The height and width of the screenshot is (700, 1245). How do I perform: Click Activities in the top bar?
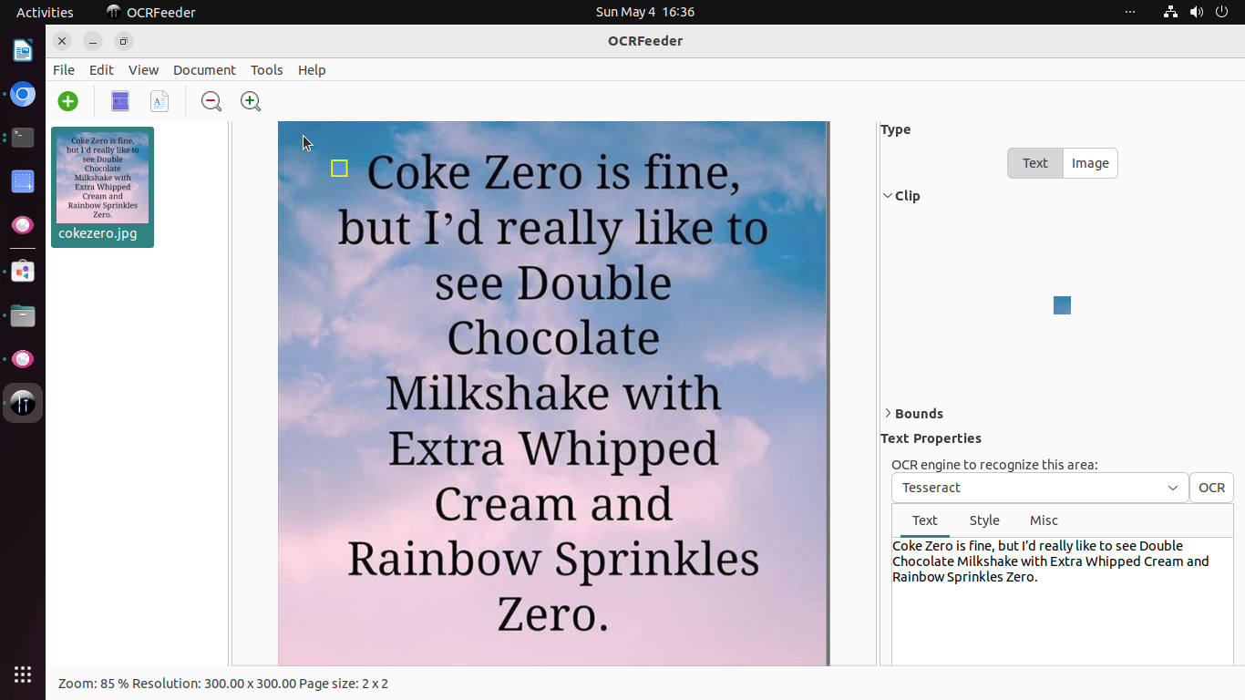tap(45, 12)
